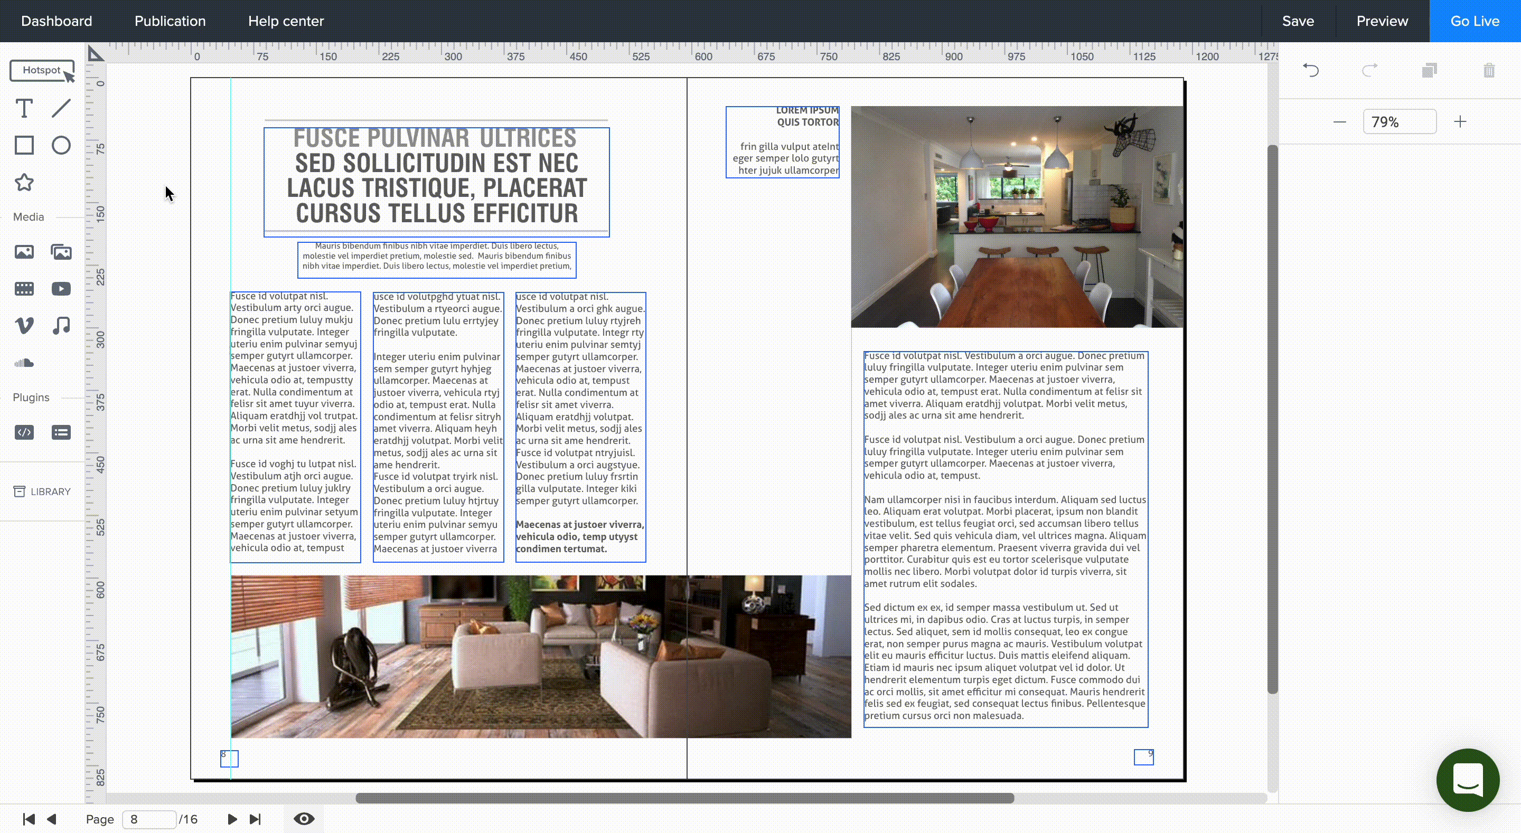Click the Go Live button
Screen dimensions: 1521x833
point(1475,21)
